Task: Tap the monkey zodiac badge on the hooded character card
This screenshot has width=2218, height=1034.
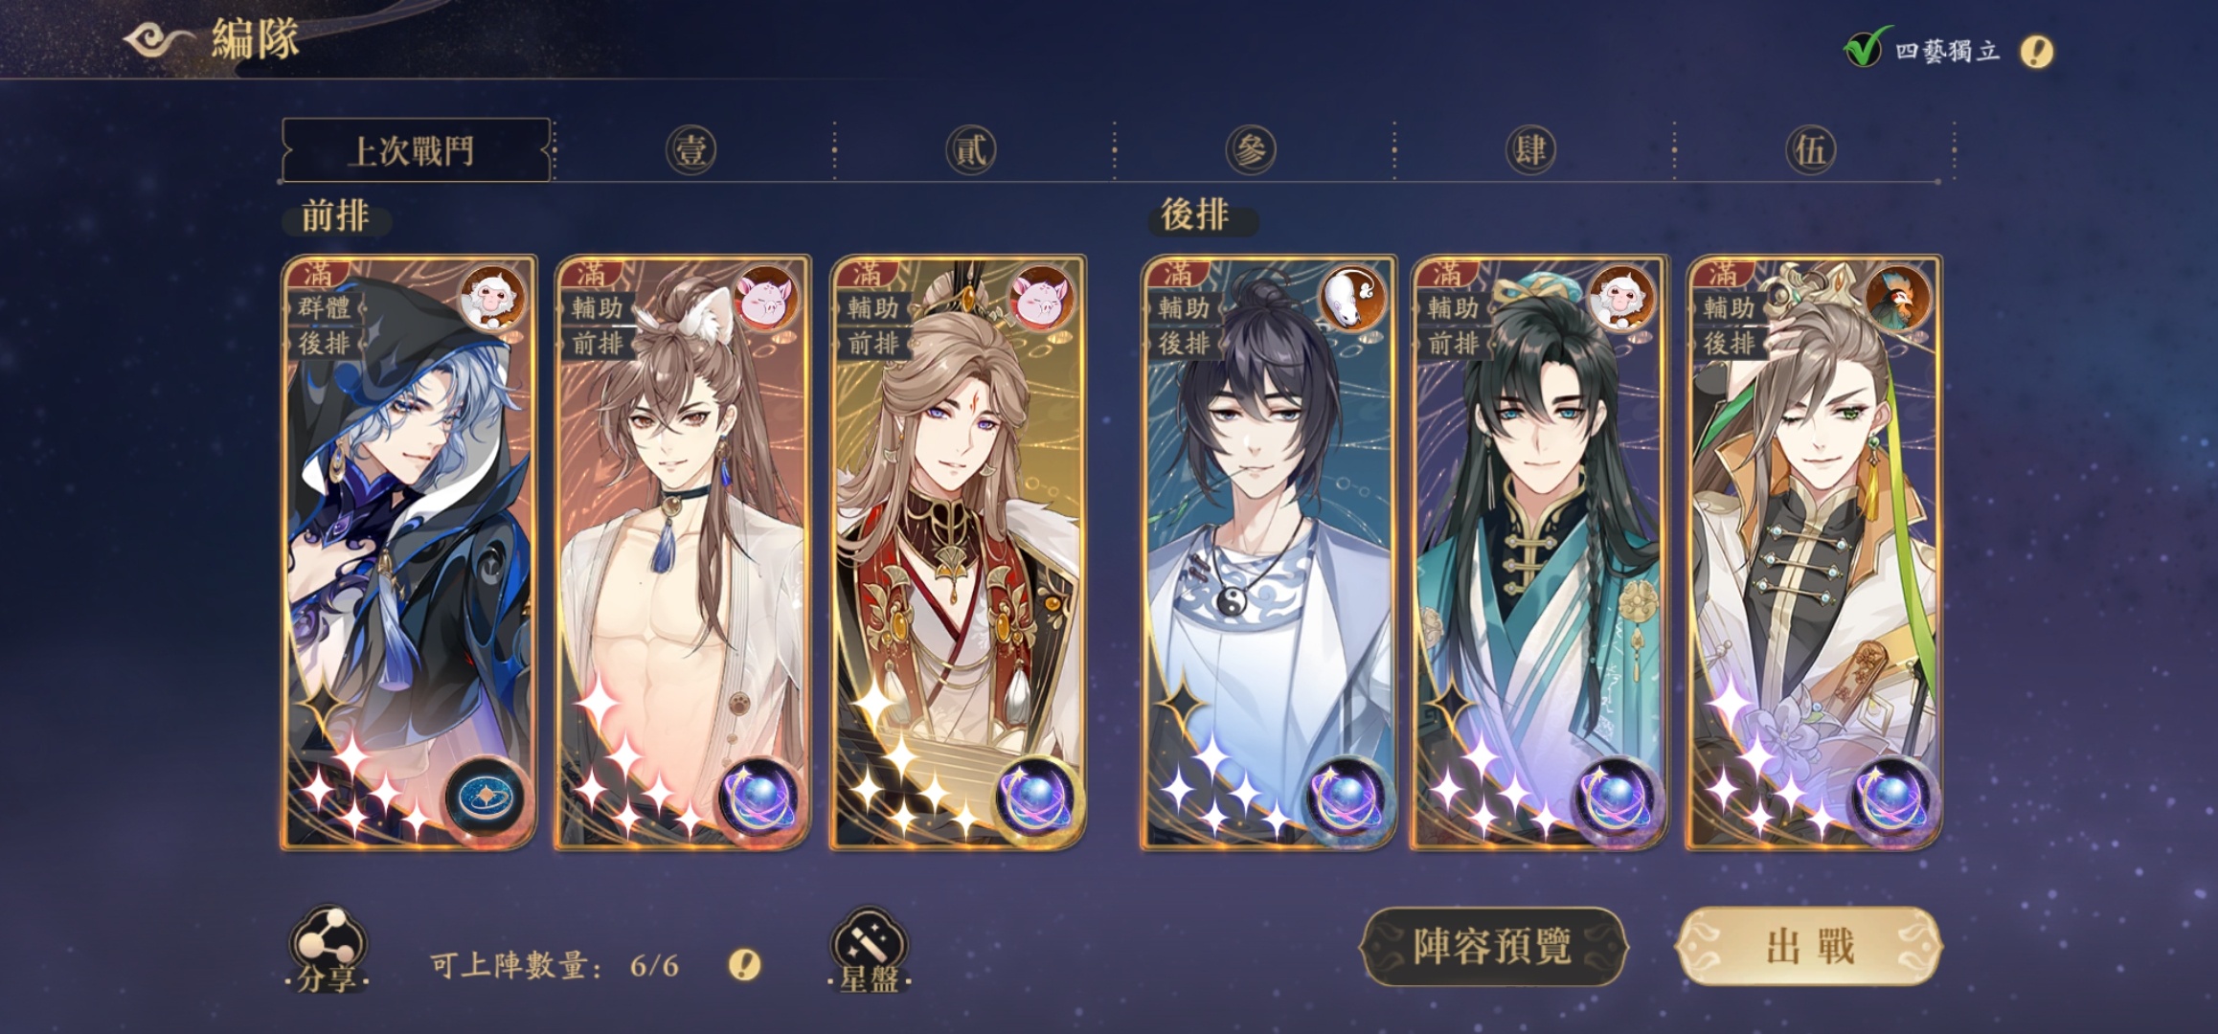Action: 492,298
